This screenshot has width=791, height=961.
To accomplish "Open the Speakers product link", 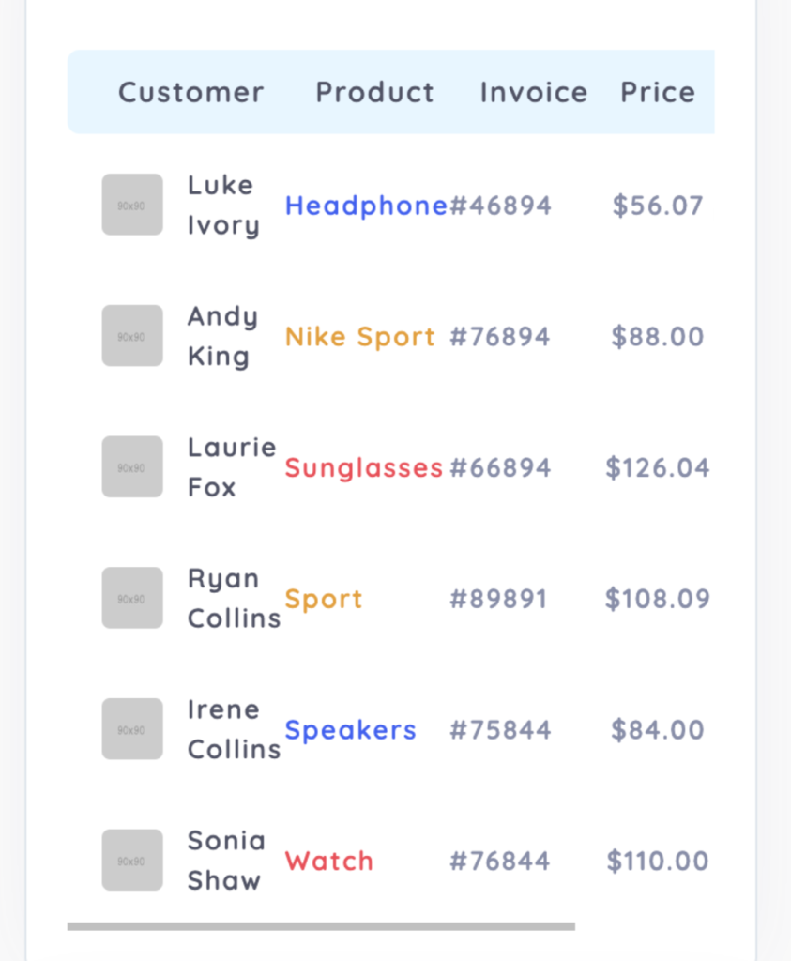I will point(351,730).
